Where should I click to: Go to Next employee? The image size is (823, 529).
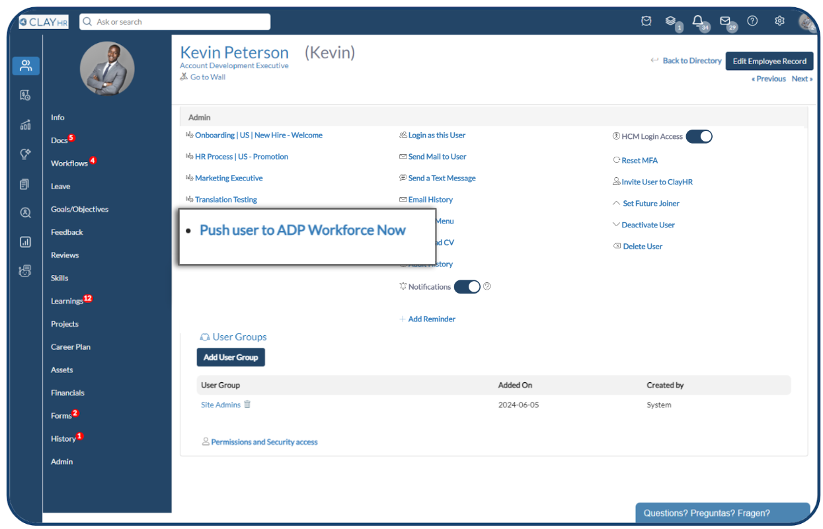coord(803,79)
